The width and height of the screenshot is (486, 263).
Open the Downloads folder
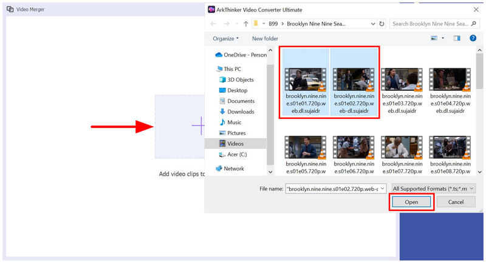[x=237, y=112]
